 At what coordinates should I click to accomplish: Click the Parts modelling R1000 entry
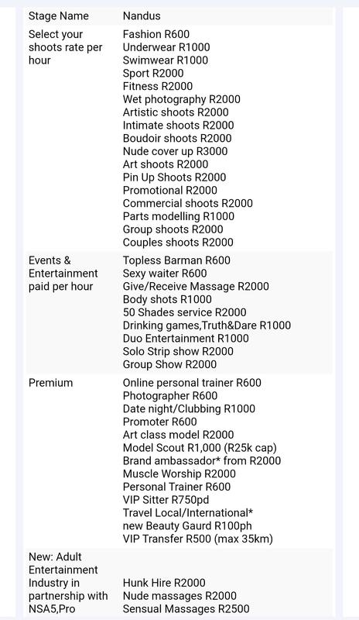[x=179, y=216]
